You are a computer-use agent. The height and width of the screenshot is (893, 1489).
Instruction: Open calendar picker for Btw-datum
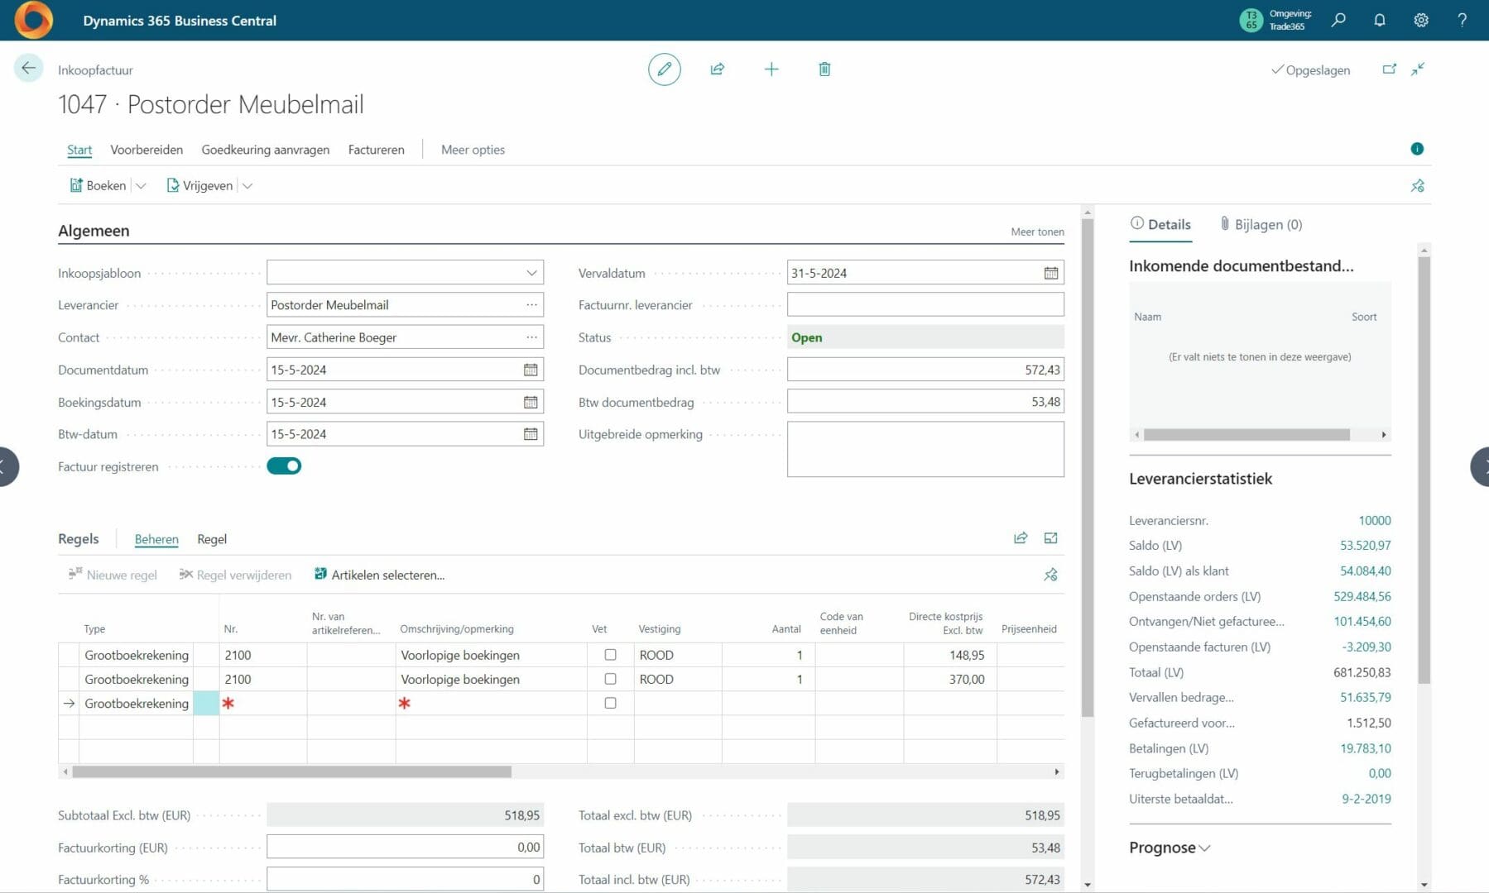coord(531,434)
